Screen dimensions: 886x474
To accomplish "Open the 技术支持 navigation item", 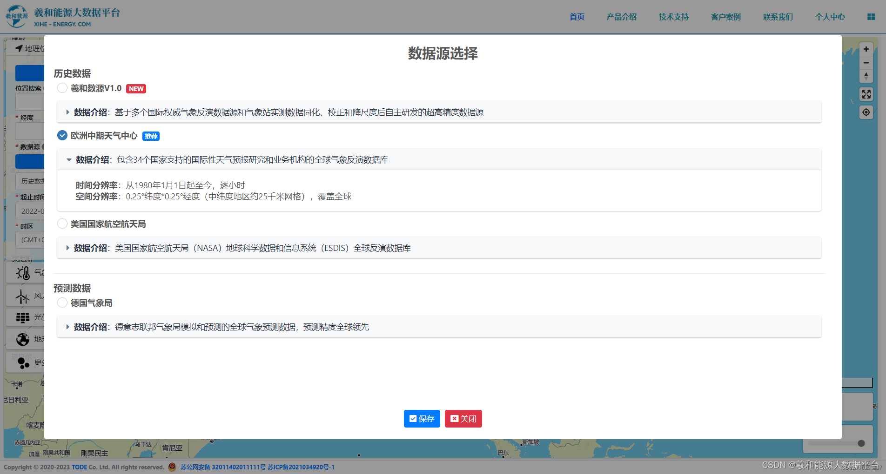I will pyautogui.click(x=674, y=17).
